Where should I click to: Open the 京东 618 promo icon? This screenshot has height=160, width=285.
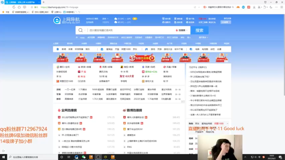62,58
